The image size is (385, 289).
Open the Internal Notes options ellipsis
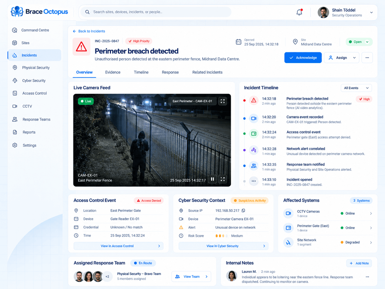(x=367, y=277)
